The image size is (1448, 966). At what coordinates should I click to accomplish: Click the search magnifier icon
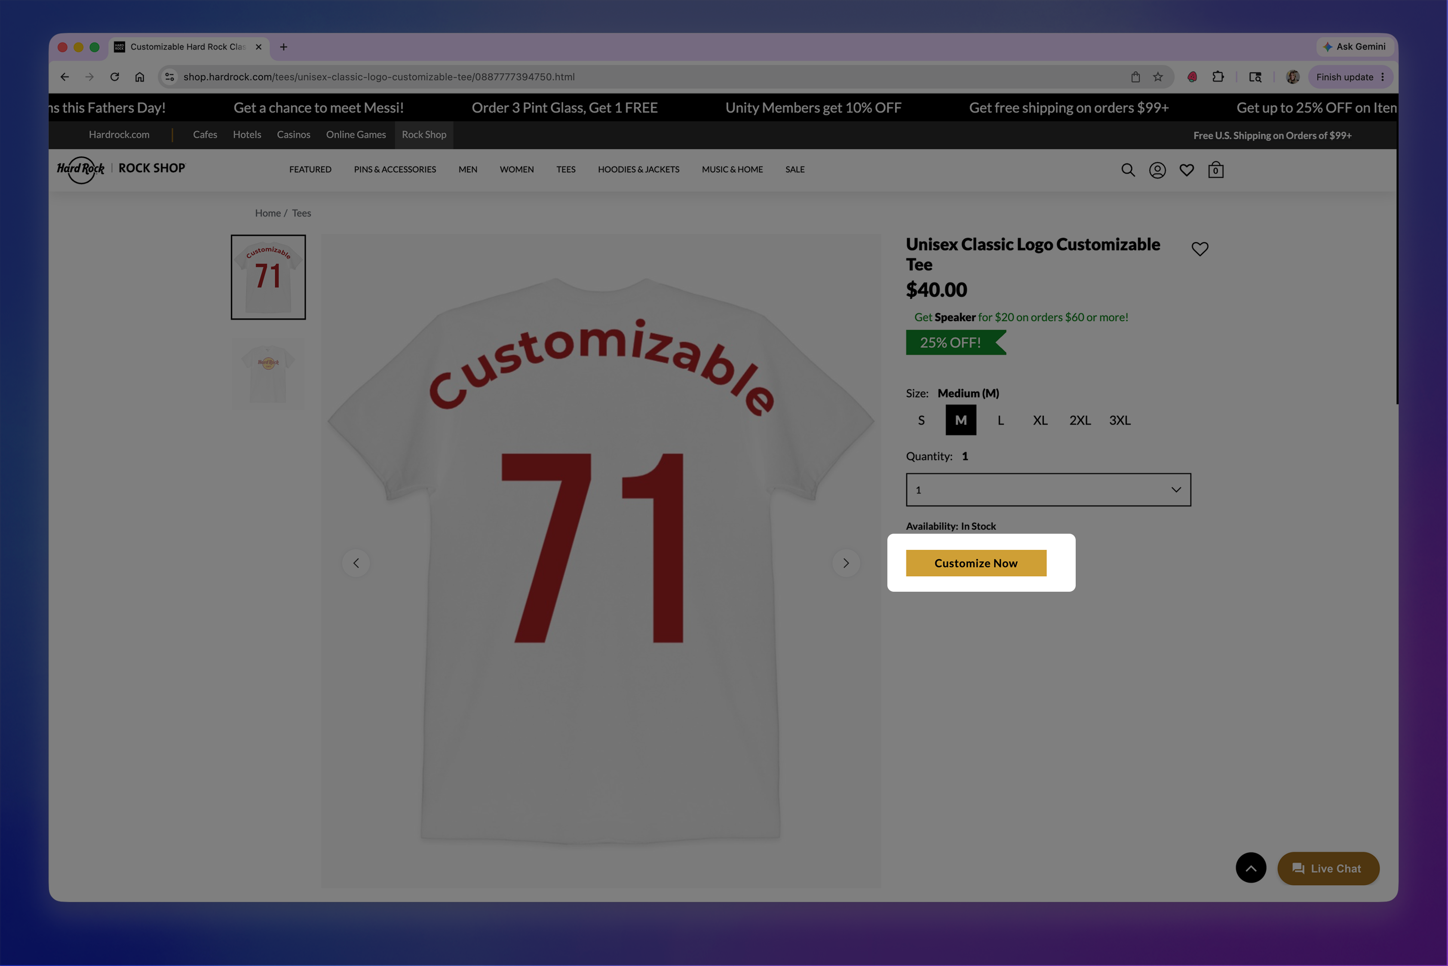point(1127,170)
